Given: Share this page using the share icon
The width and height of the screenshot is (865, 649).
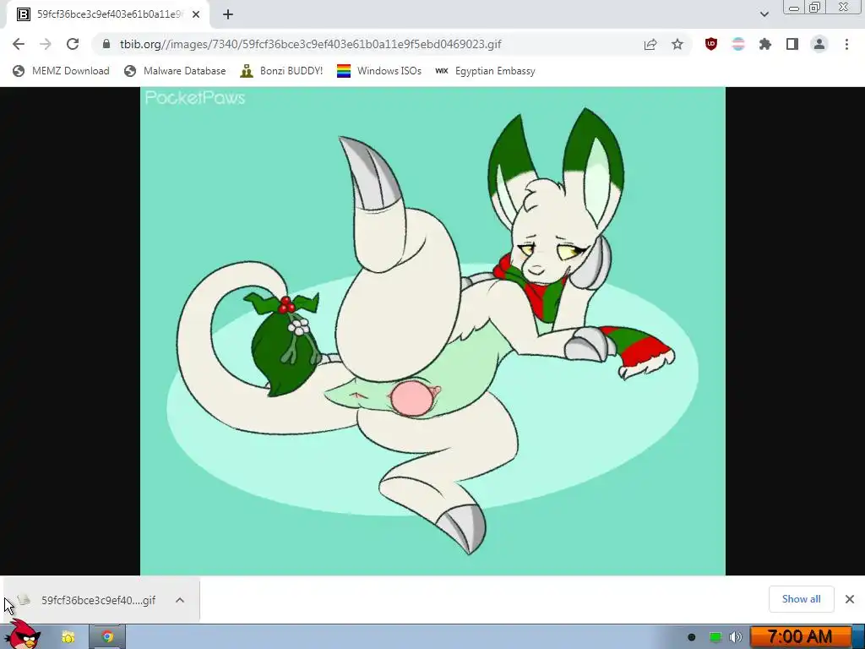Looking at the screenshot, I should click(650, 44).
